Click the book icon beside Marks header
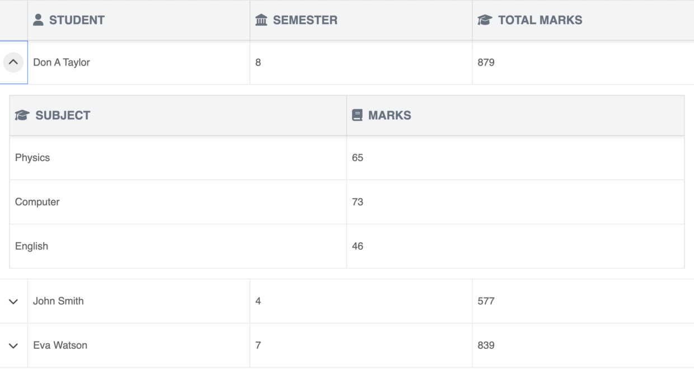This screenshot has width=694, height=369. click(357, 115)
